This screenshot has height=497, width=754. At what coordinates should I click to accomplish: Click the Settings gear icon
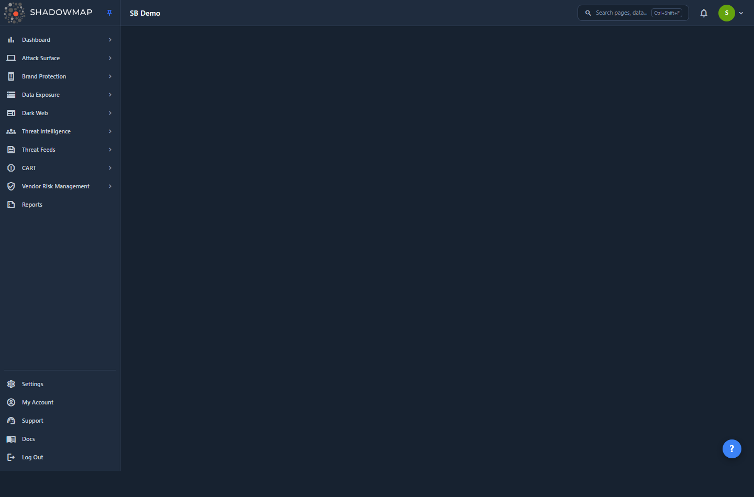point(11,384)
